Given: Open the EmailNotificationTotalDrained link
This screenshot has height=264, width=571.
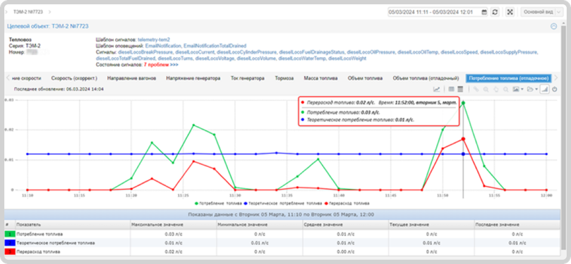Looking at the screenshot, I should click(215, 46).
